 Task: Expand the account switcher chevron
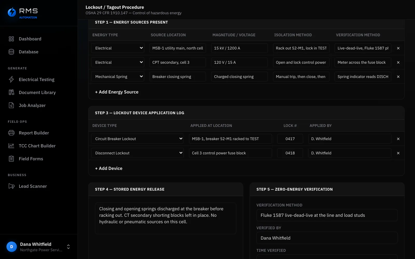click(x=68, y=247)
